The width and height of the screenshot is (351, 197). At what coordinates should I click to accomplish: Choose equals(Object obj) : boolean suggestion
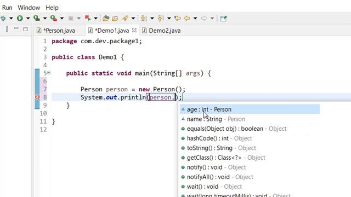[x=250, y=129]
